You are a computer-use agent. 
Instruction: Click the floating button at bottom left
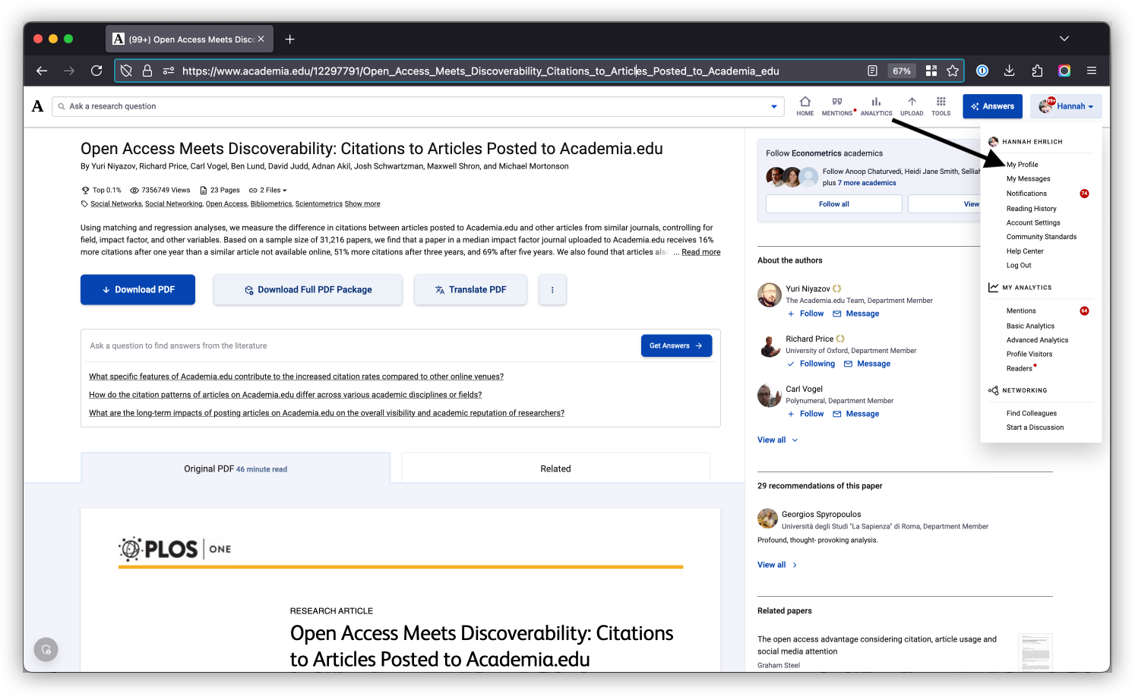pos(46,649)
